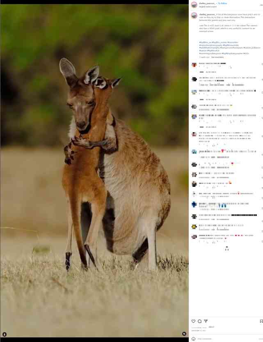Share the post via paper plane icon
263x342 pixels.
[206, 321]
